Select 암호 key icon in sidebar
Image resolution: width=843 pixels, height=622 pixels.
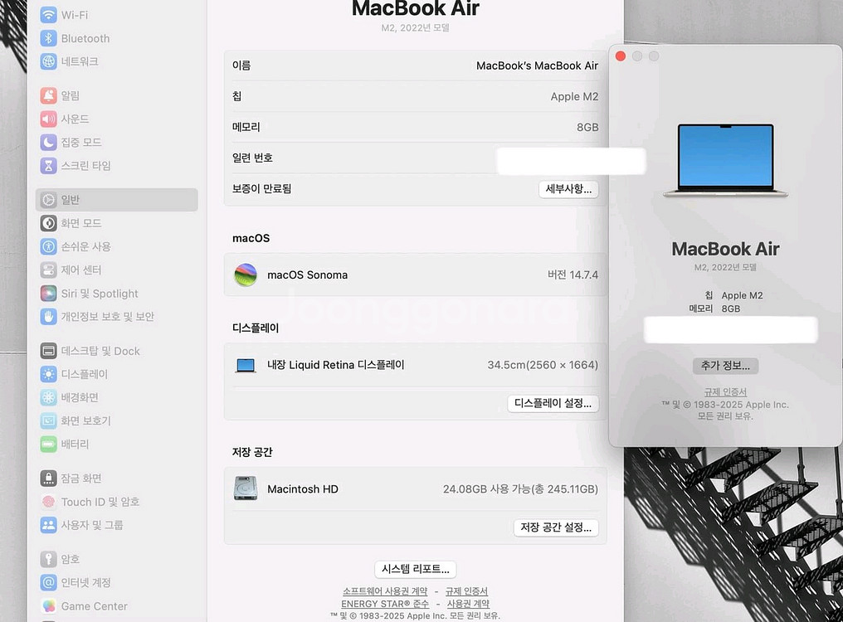click(48, 559)
